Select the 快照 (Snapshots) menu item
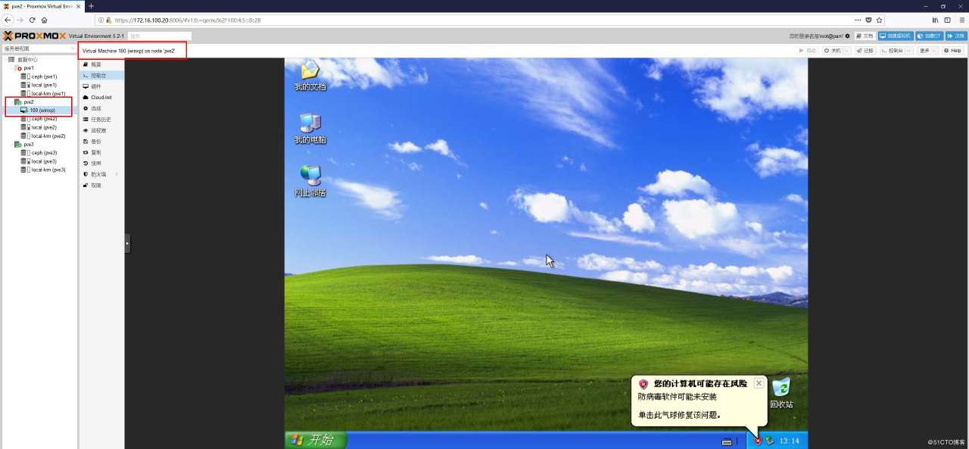969x449 pixels. pos(95,163)
